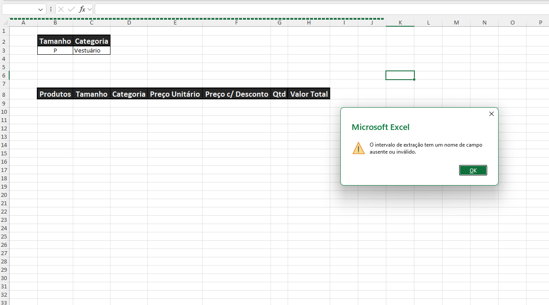The image size is (549, 305).
Task: Click inside the formula bar input
Action: point(307,9)
